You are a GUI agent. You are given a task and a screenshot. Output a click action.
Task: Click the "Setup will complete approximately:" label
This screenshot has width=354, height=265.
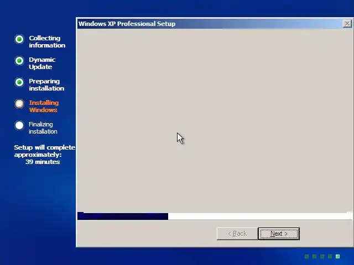45,151
